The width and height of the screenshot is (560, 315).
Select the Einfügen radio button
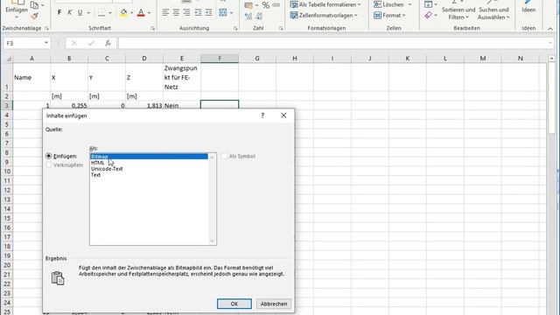[x=49, y=156]
